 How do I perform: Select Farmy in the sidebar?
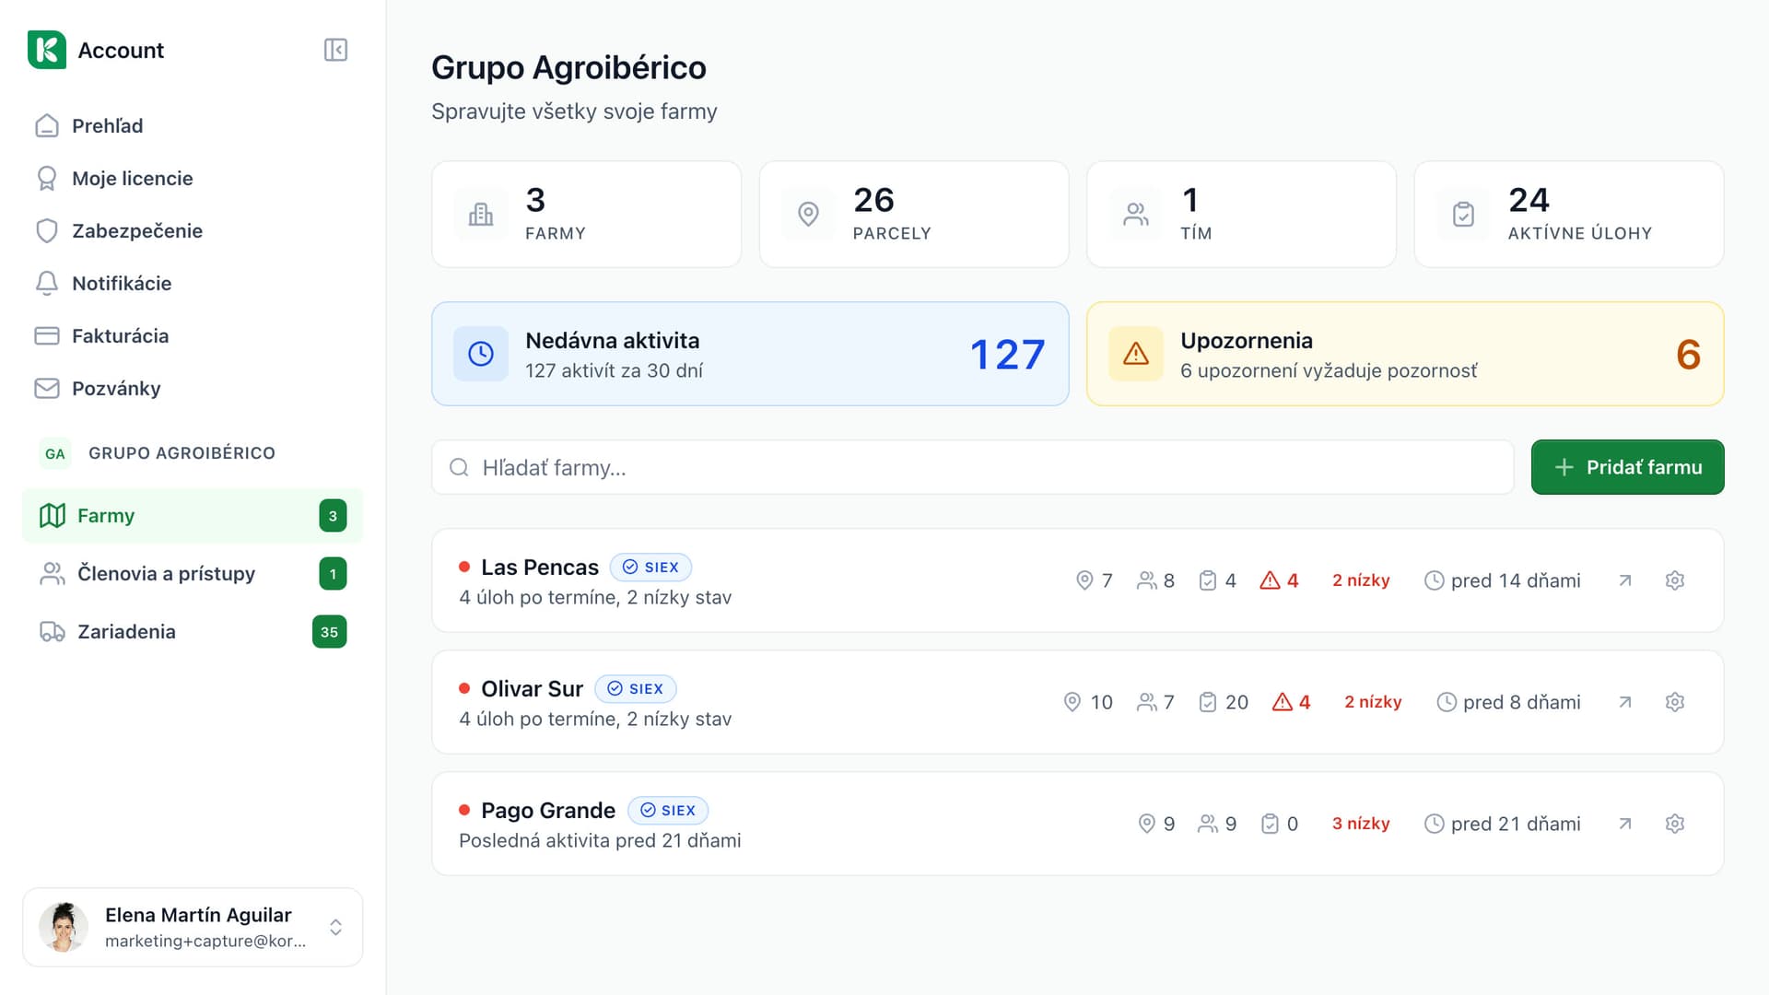click(x=192, y=516)
